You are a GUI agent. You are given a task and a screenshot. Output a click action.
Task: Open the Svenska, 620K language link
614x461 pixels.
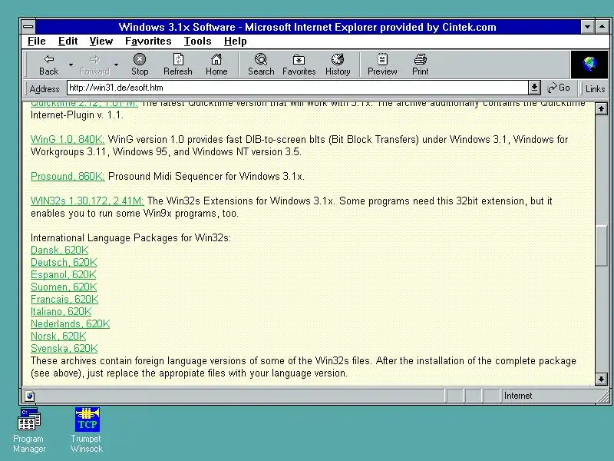(x=64, y=349)
